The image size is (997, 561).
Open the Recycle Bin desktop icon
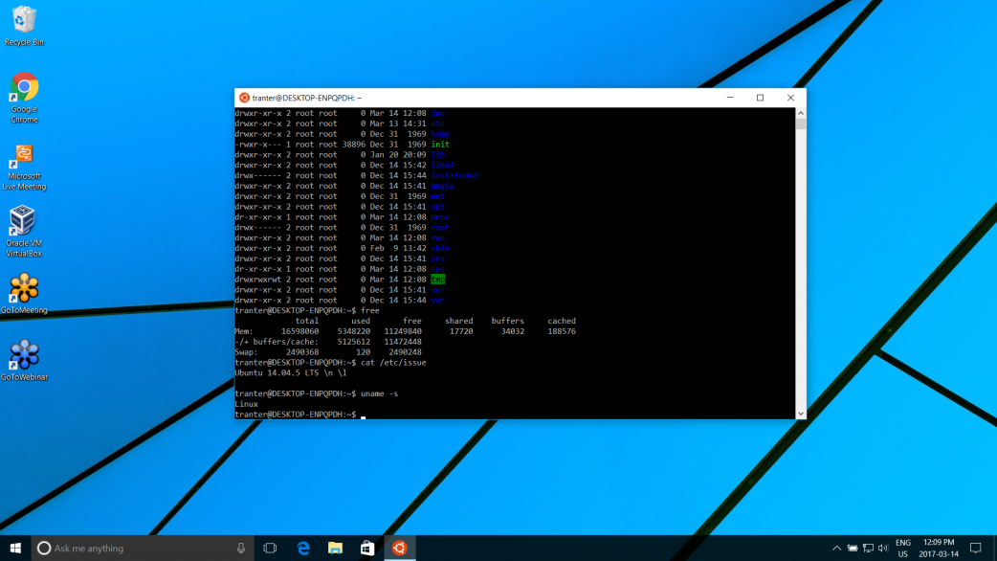(24, 23)
